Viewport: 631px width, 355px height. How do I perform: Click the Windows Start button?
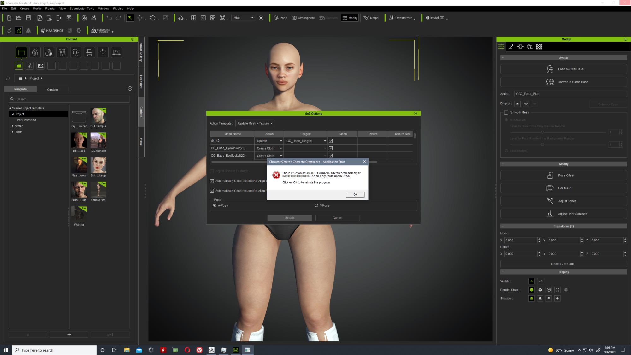pos(6,350)
